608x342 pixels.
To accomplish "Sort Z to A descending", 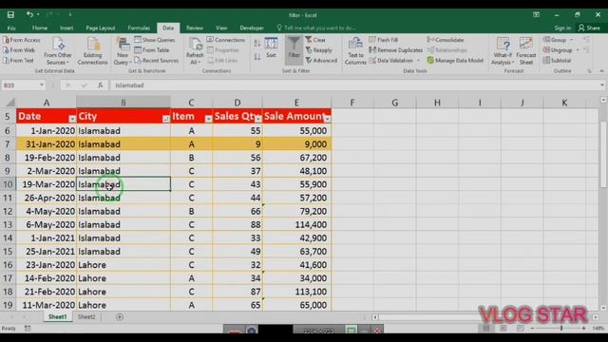I will point(257,57).
